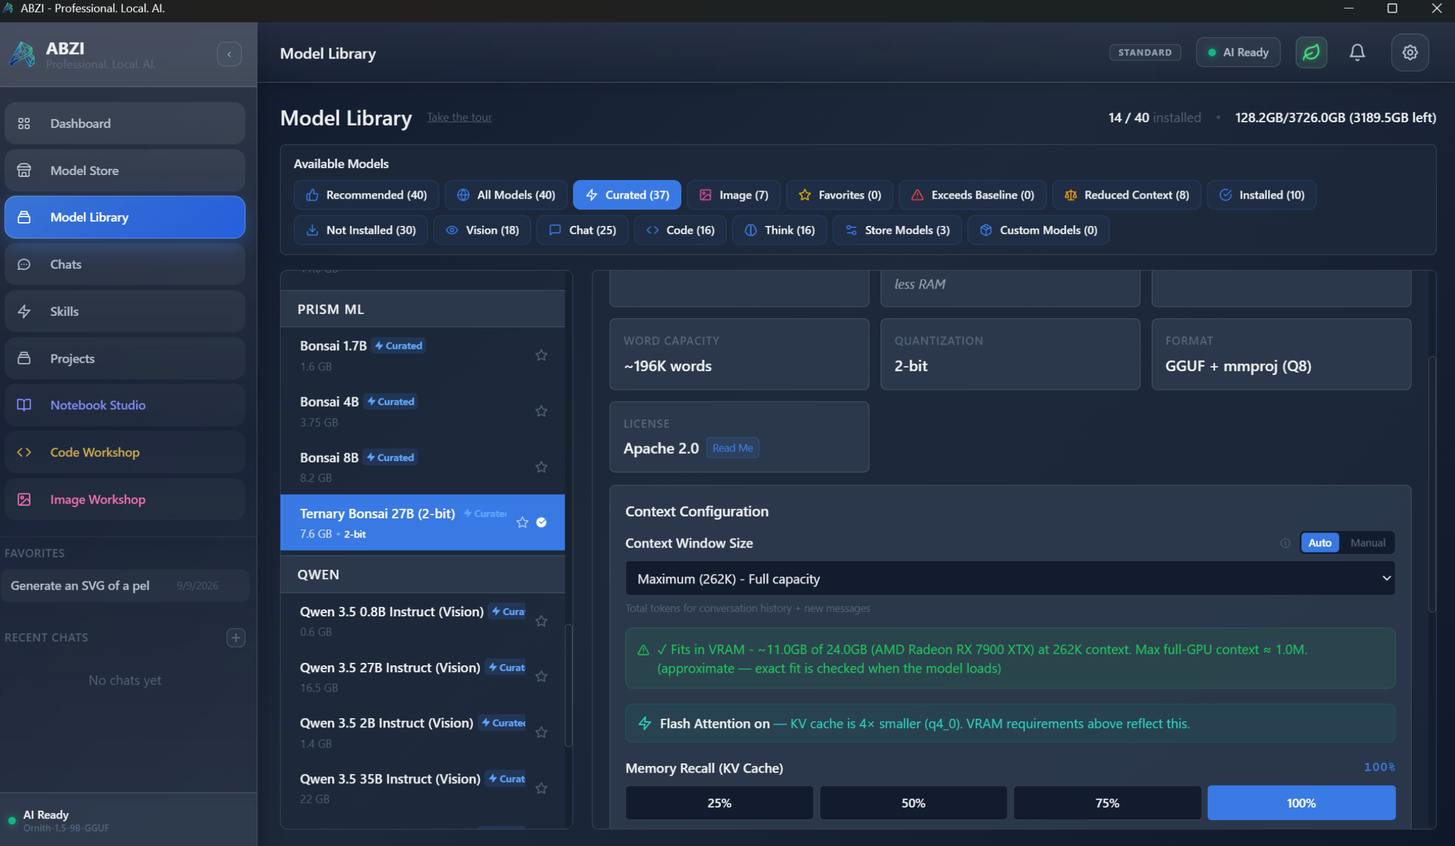This screenshot has height=846, width=1455.
Task: Filter by Store Models (3)
Action: click(897, 230)
